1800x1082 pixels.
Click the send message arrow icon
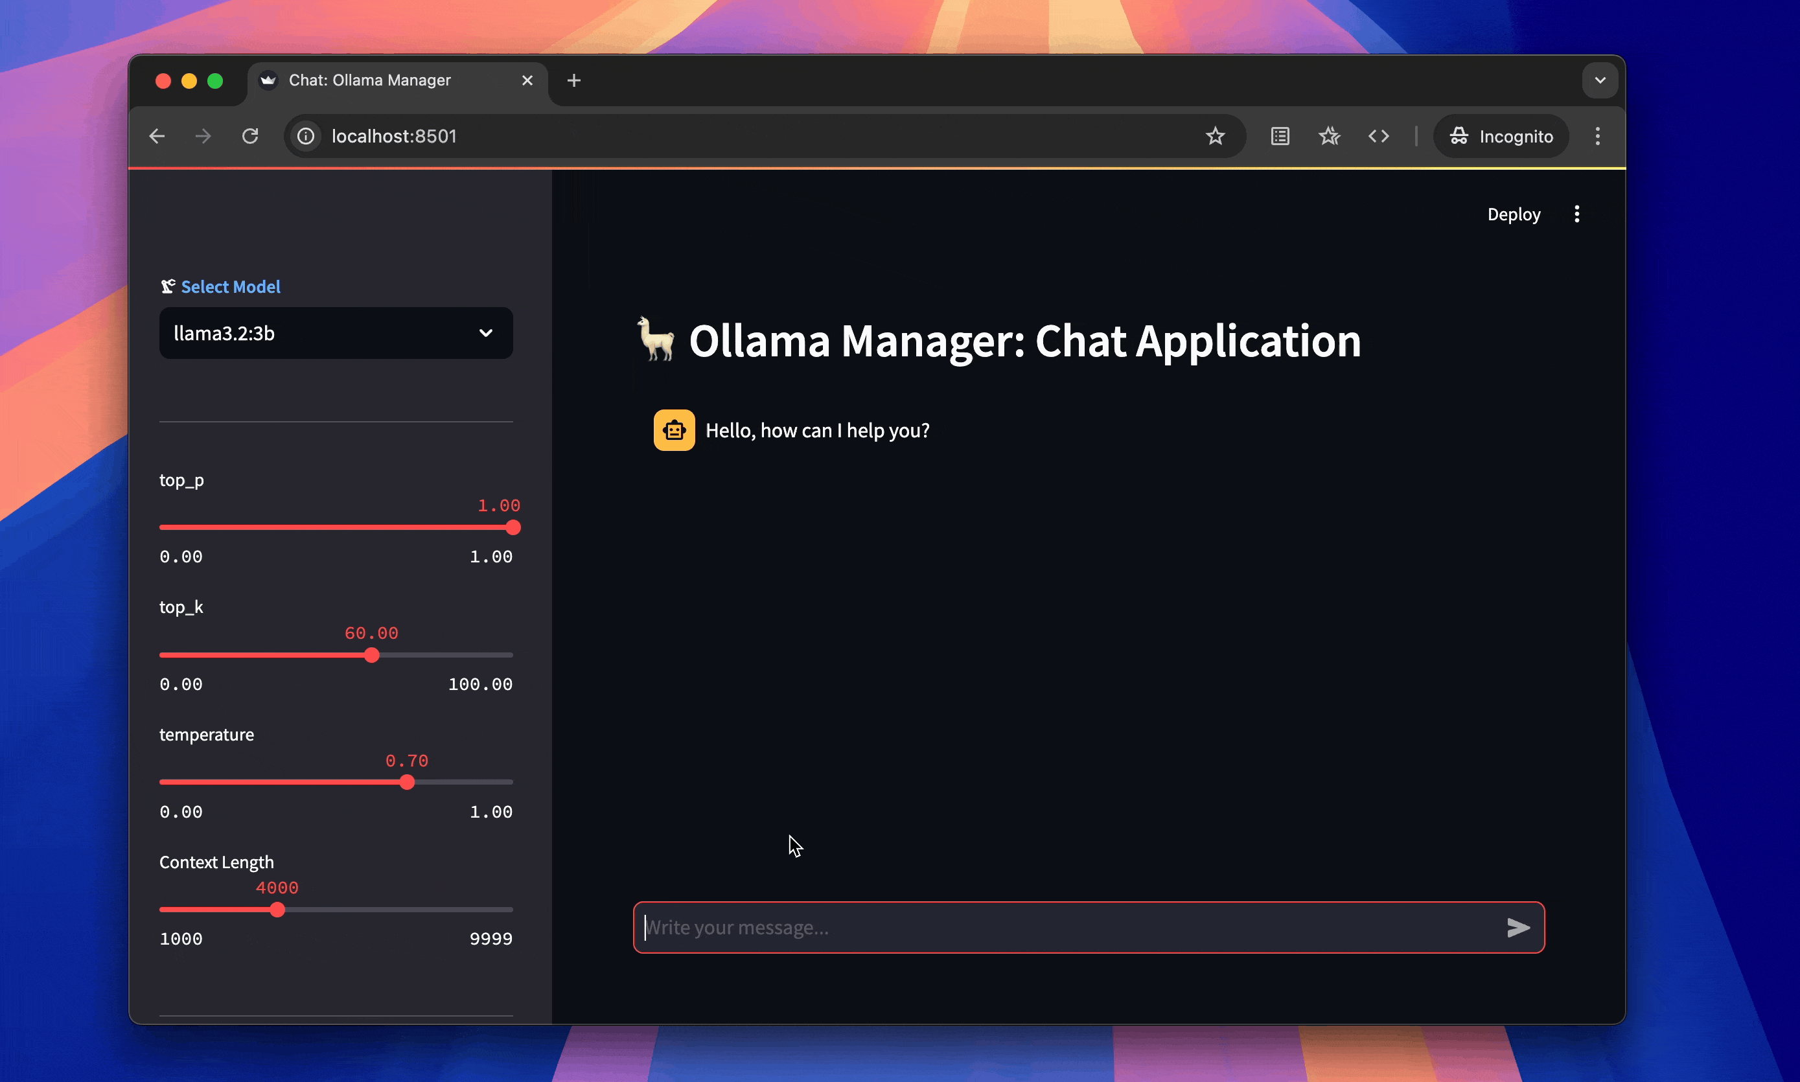(1518, 927)
